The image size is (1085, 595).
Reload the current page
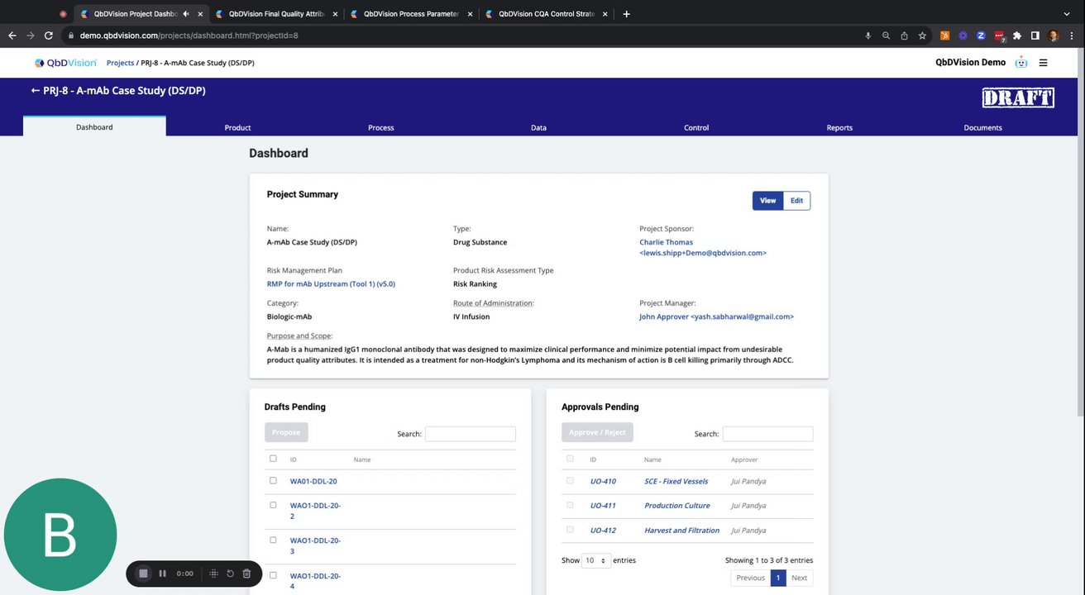coord(49,36)
